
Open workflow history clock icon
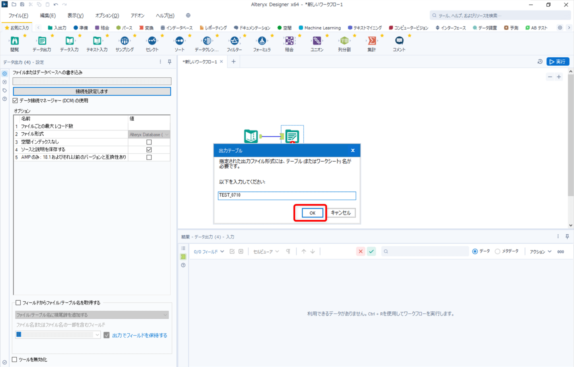click(540, 62)
